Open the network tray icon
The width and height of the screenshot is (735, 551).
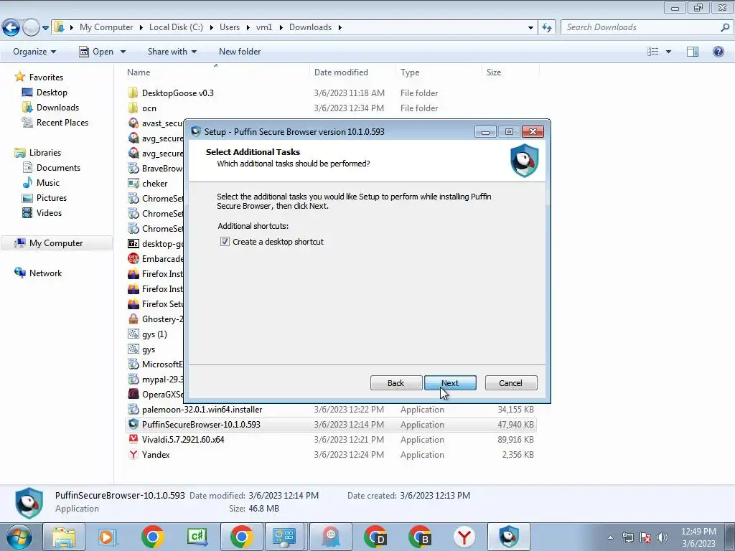627,537
